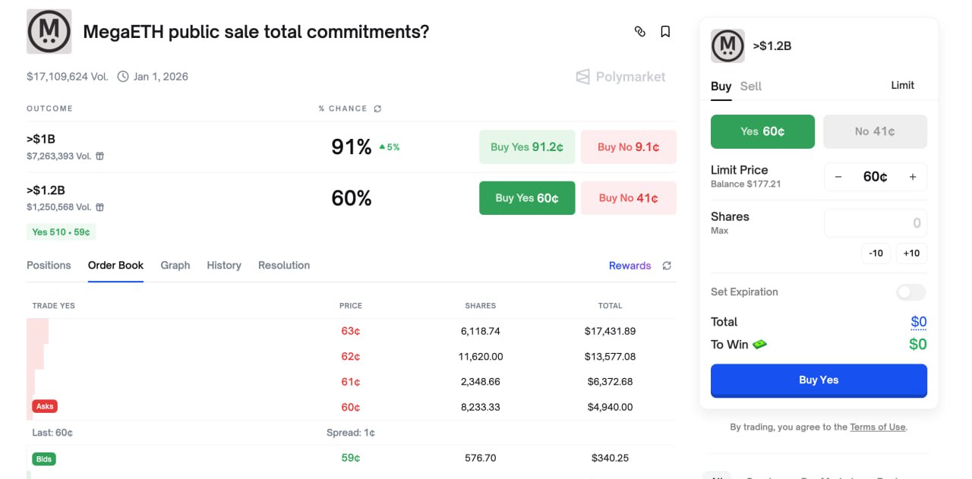Click the Shares input field
The width and height of the screenshot is (972, 479).
coord(875,222)
